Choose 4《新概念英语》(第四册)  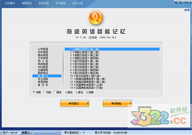(x=84, y=58)
